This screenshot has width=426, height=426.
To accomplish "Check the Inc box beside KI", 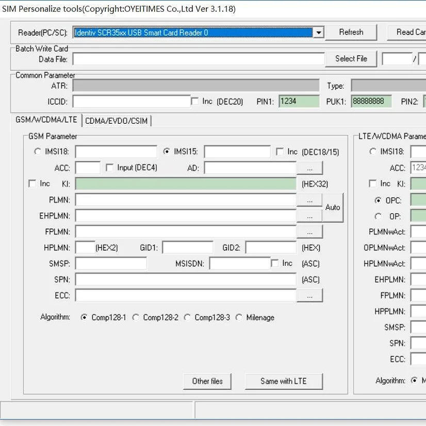I will [32, 184].
